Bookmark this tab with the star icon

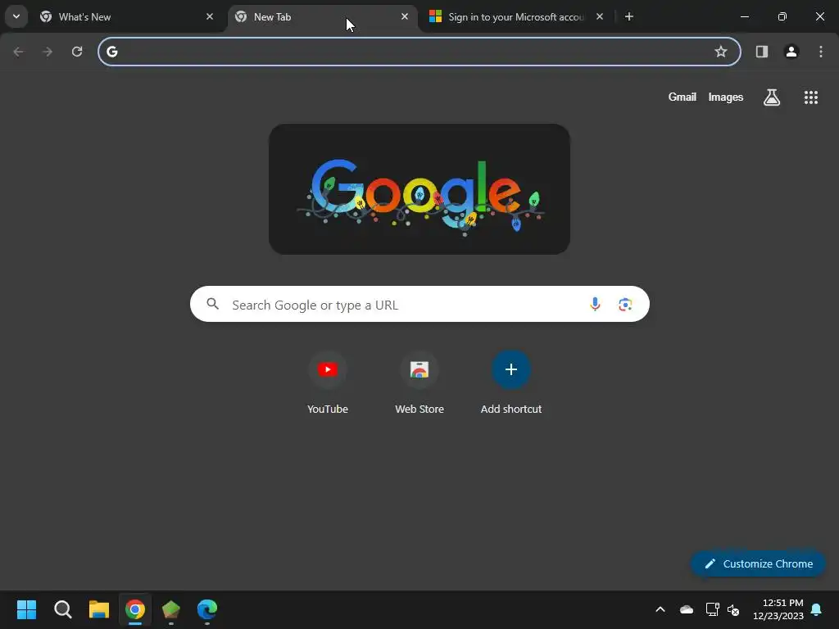click(721, 52)
